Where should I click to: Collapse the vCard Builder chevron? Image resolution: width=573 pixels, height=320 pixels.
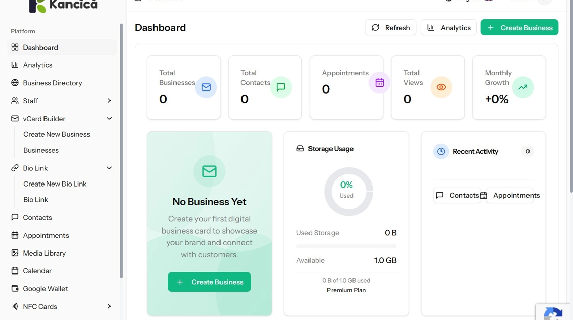(x=109, y=119)
